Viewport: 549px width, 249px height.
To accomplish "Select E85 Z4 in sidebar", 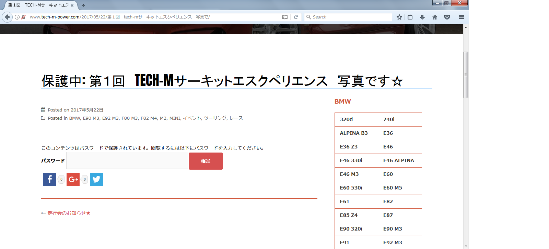I will coord(349,215).
